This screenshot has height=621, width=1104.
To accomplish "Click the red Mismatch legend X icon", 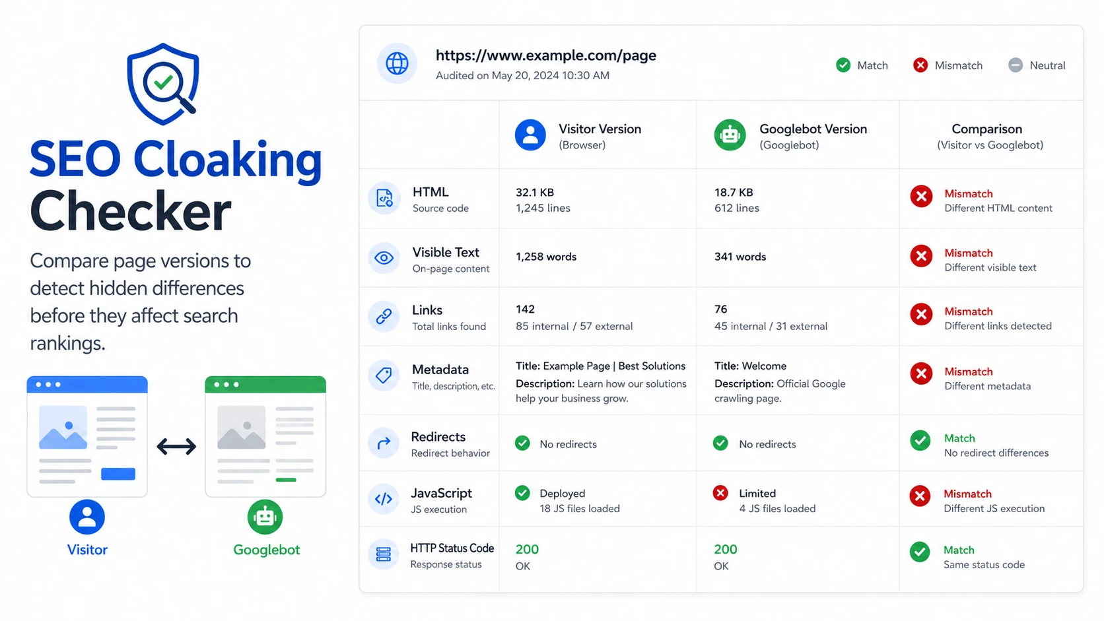I will 920,65.
